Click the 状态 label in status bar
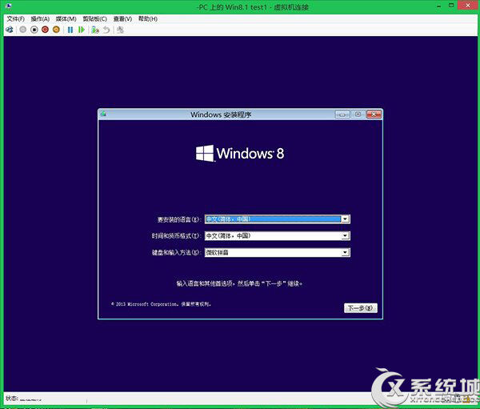 click(x=12, y=399)
